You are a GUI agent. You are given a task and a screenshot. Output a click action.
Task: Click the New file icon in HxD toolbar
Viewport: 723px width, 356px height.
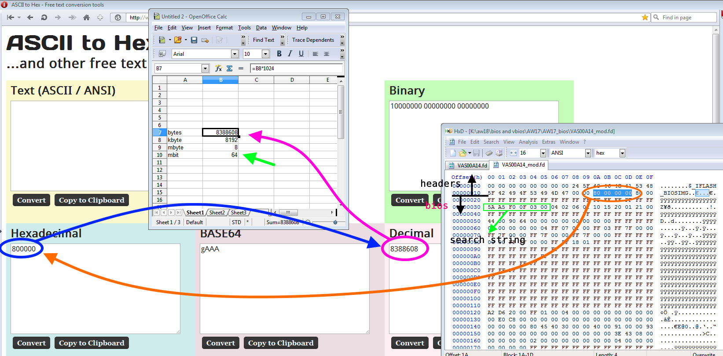[x=453, y=153]
